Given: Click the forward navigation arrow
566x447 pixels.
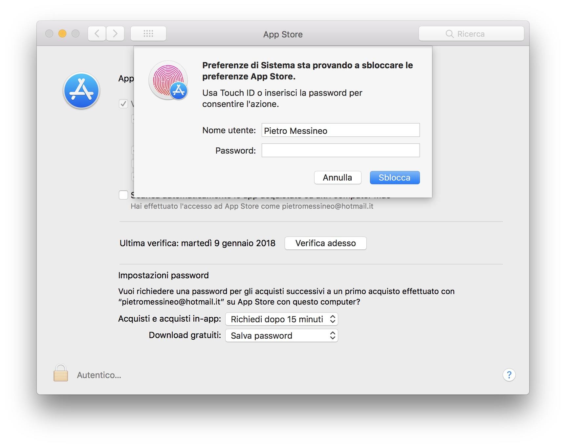Looking at the screenshot, I should tap(115, 33).
